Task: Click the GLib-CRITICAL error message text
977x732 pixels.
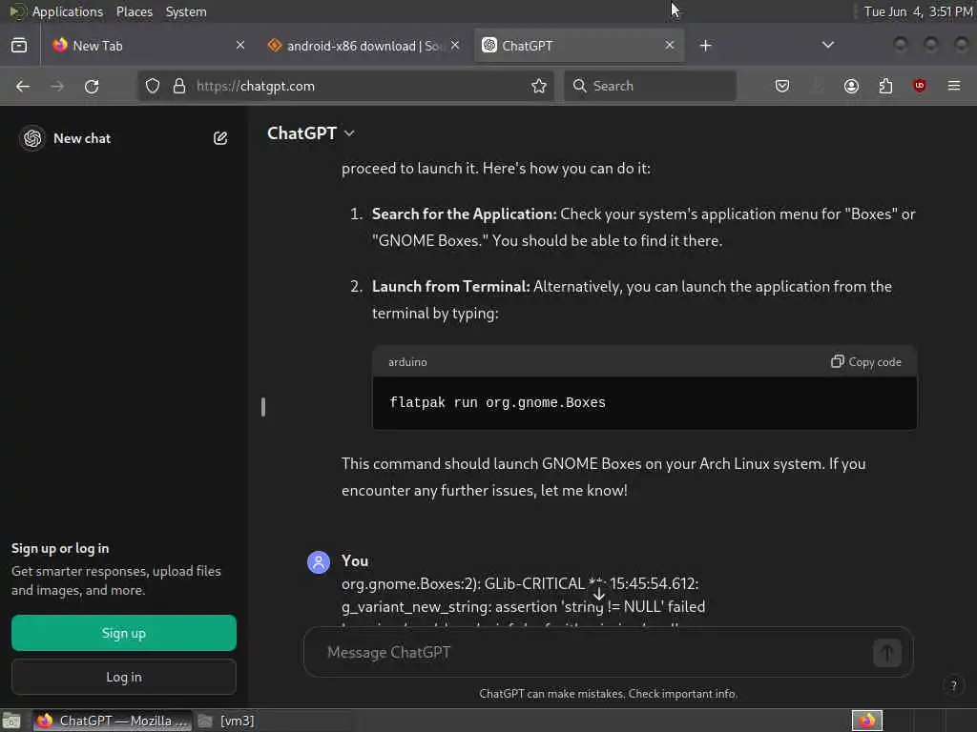Action: pyautogui.click(x=524, y=595)
